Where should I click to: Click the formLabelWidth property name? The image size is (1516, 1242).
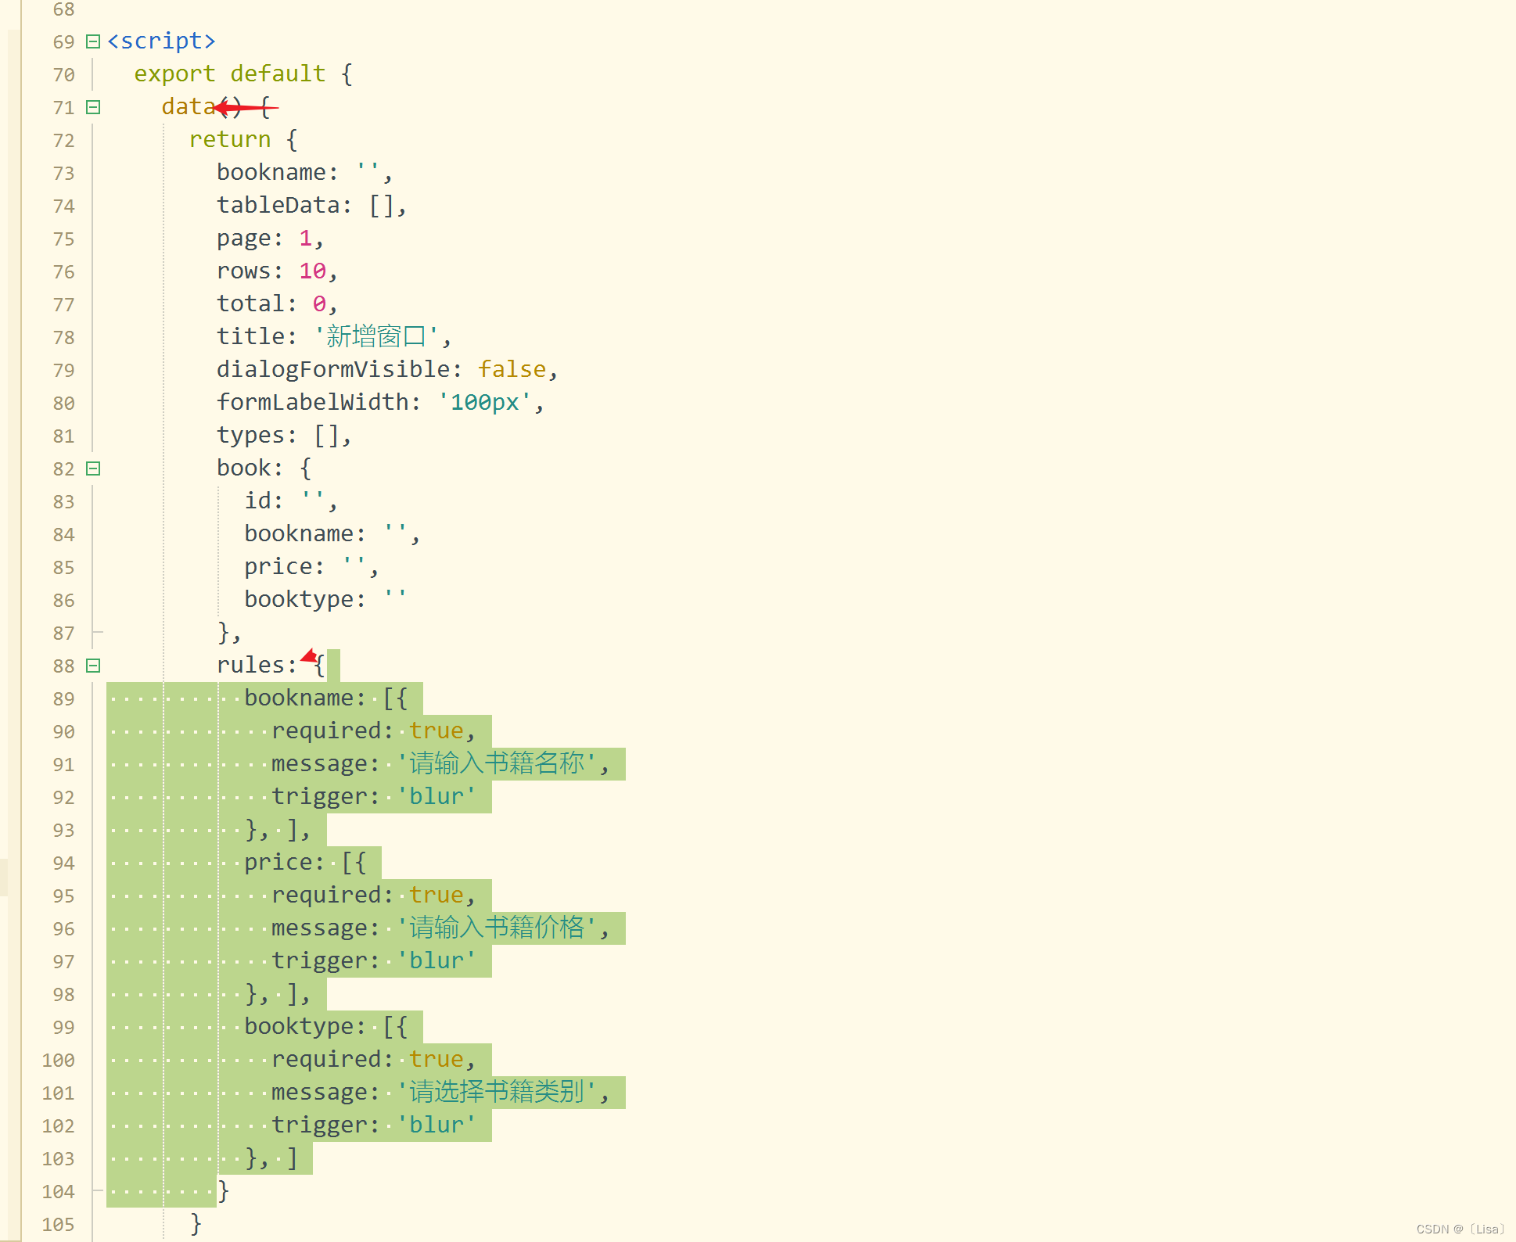tap(313, 402)
